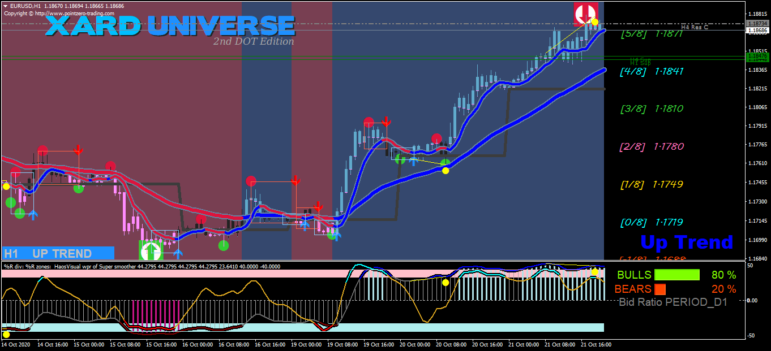
Task: Click 1.18515 on the price scale
Action: (x=758, y=51)
